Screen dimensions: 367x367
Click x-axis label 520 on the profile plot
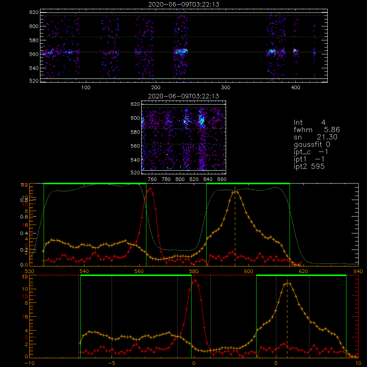click(29, 272)
